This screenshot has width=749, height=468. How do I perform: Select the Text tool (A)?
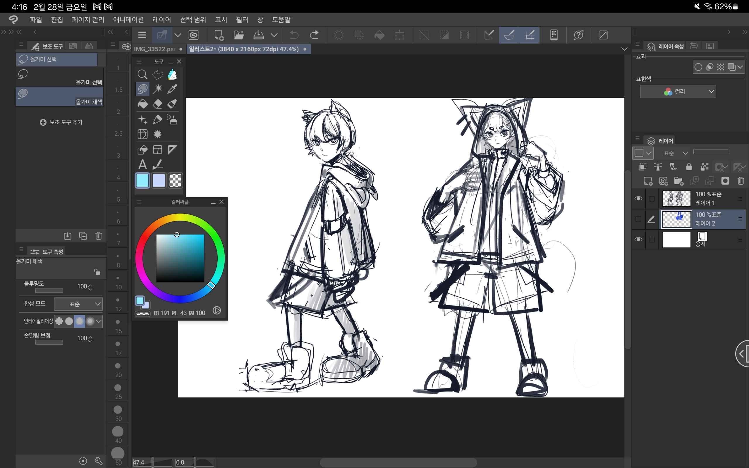[x=142, y=165]
